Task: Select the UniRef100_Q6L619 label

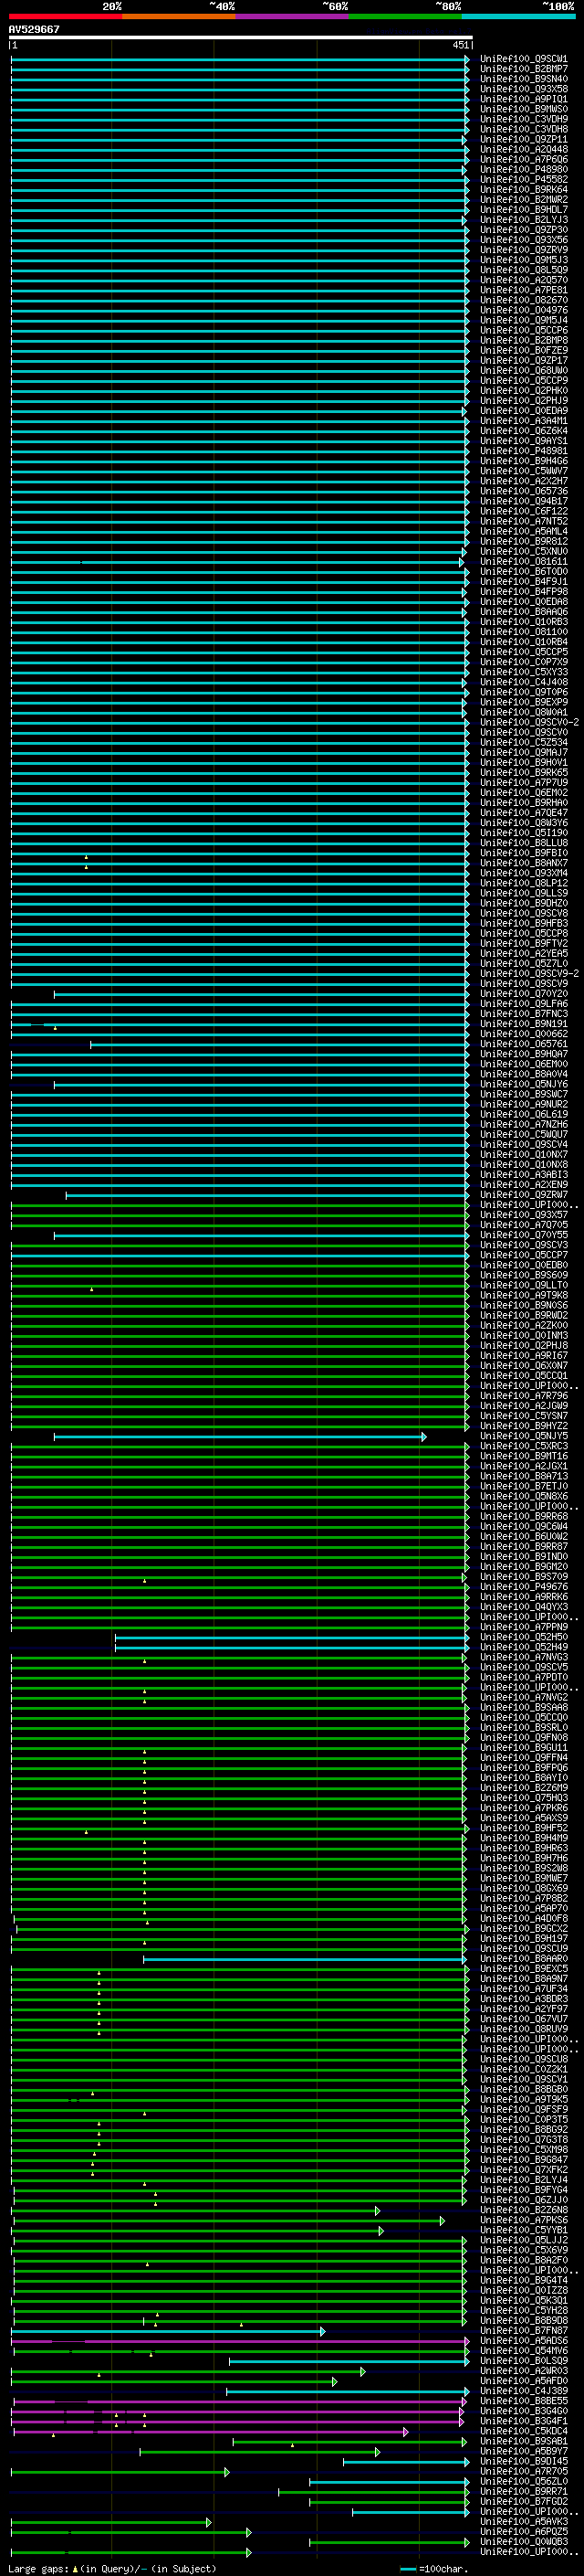Action: [x=523, y=1114]
